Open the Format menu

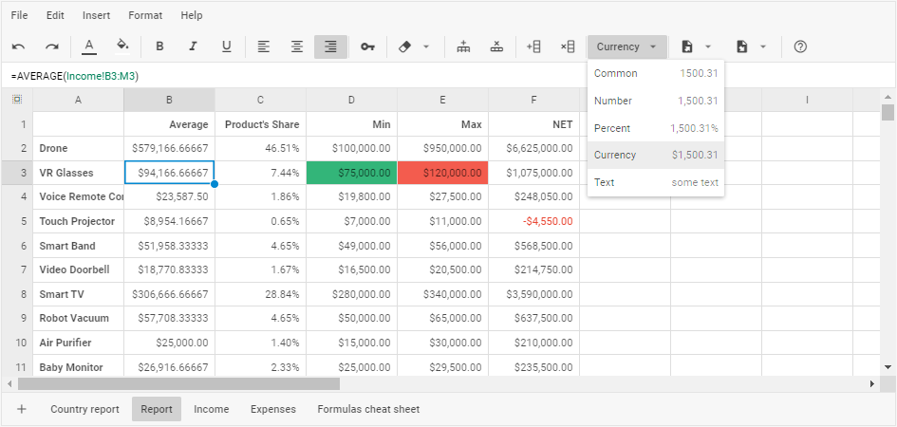[145, 15]
